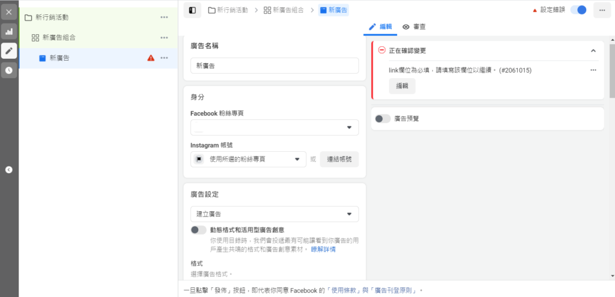Image resolution: width=615 pixels, height=297 pixels.
Task: Select the pencil edit icon in sidebar
Action: [9, 51]
